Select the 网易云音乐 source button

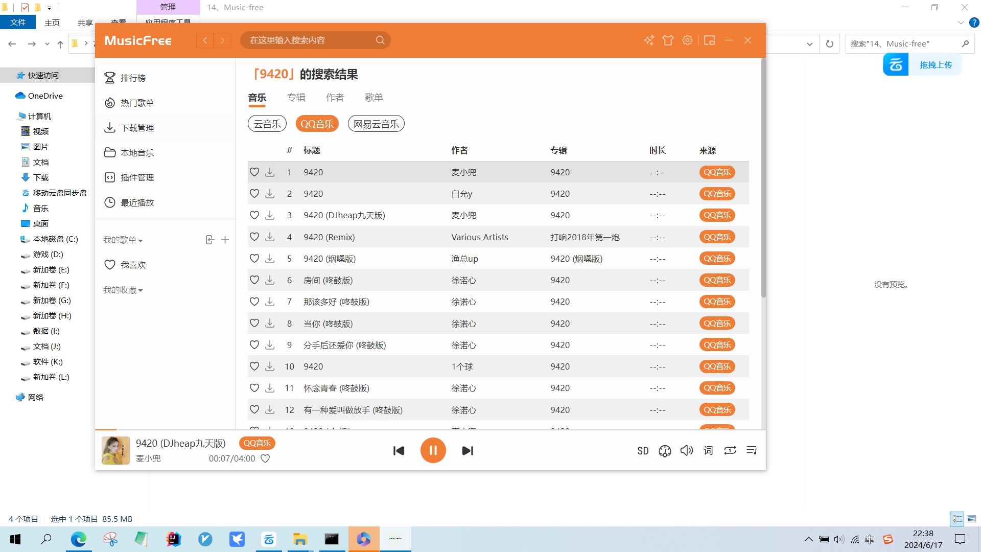(x=376, y=124)
